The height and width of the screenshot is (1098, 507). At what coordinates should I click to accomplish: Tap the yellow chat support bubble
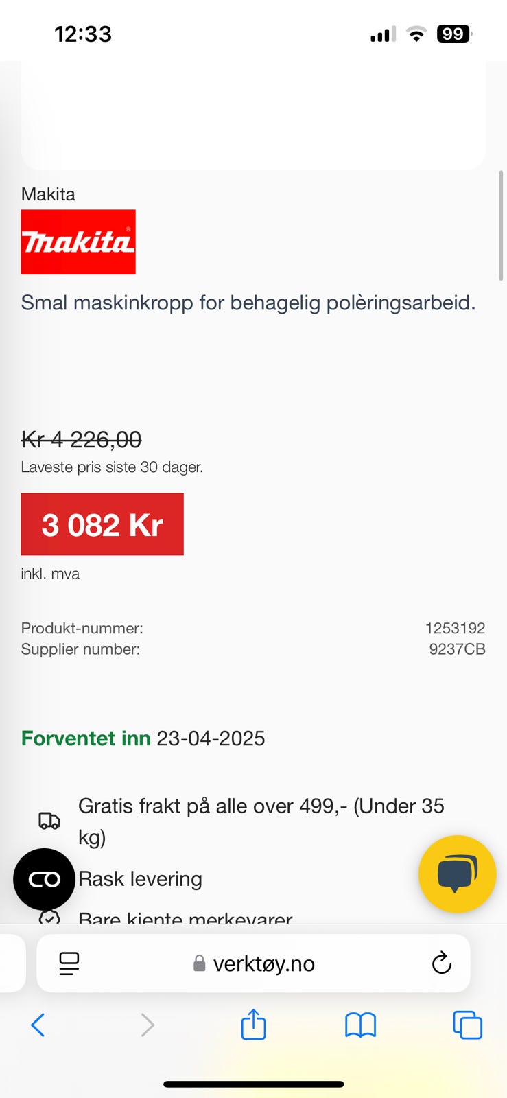click(457, 874)
